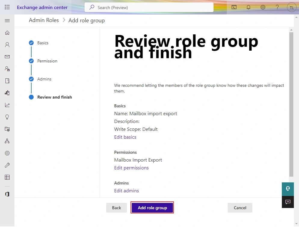Click the Name: Mailbox import export text

[x=146, y=113]
